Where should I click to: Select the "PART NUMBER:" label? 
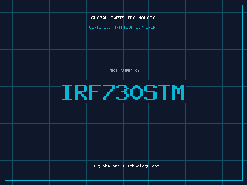click(x=123, y=70)
